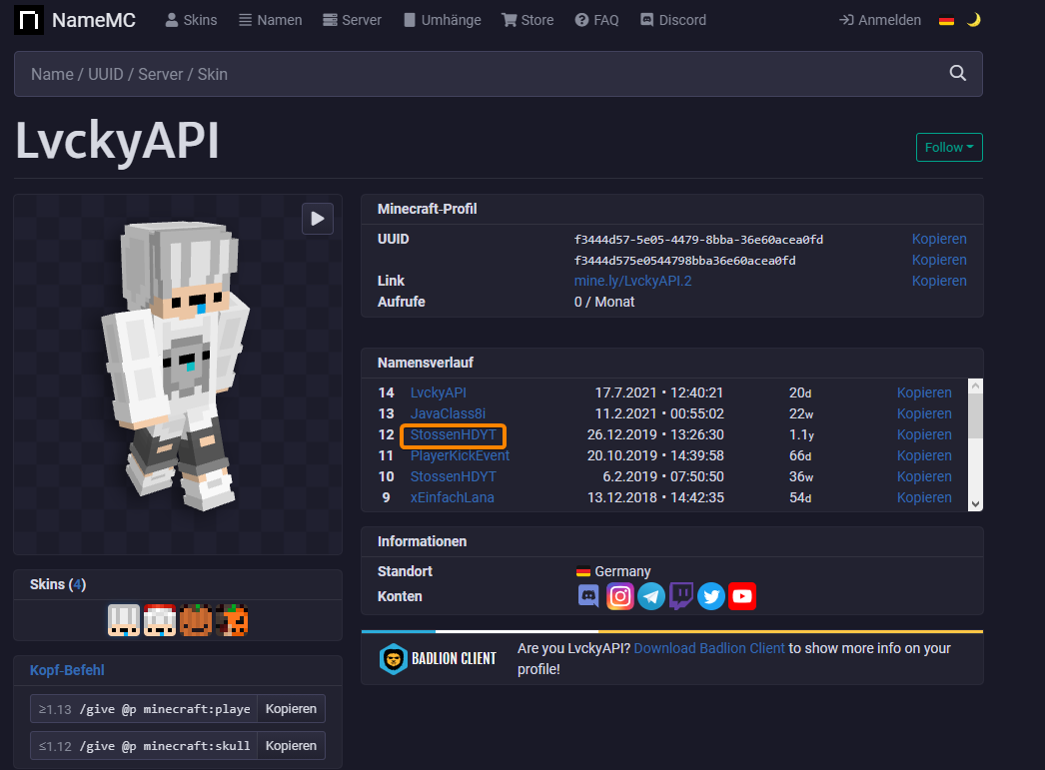Click the Telegram account icon
The height and width of the screenshot is (770, 1045).
pos(650,596)
